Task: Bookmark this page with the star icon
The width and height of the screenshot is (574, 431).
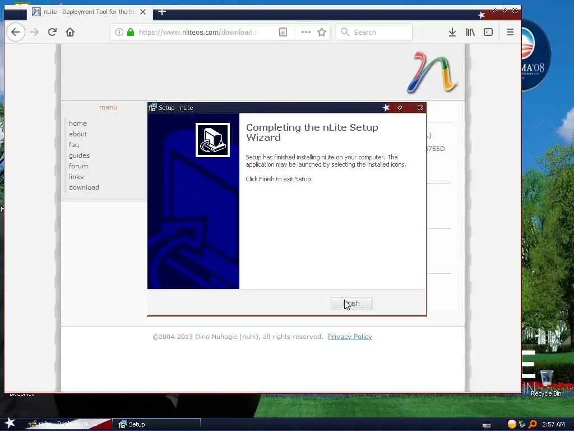Action: pyautogui.click(x=322, y=32)
